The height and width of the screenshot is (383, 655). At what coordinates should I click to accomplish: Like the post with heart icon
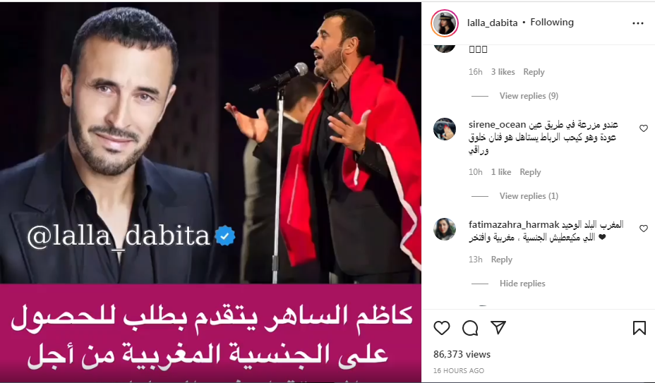[442, 328]
